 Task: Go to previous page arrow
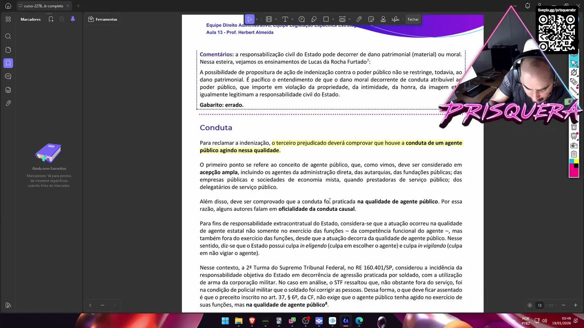click(530, 305)
